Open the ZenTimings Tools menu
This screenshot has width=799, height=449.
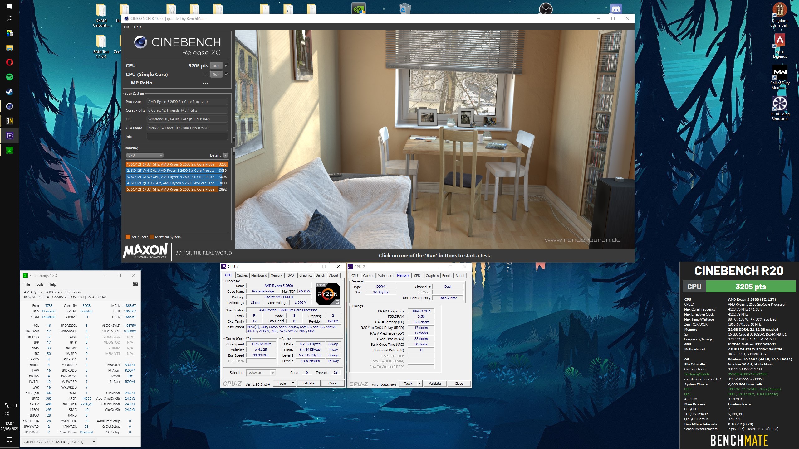(39, 284)
